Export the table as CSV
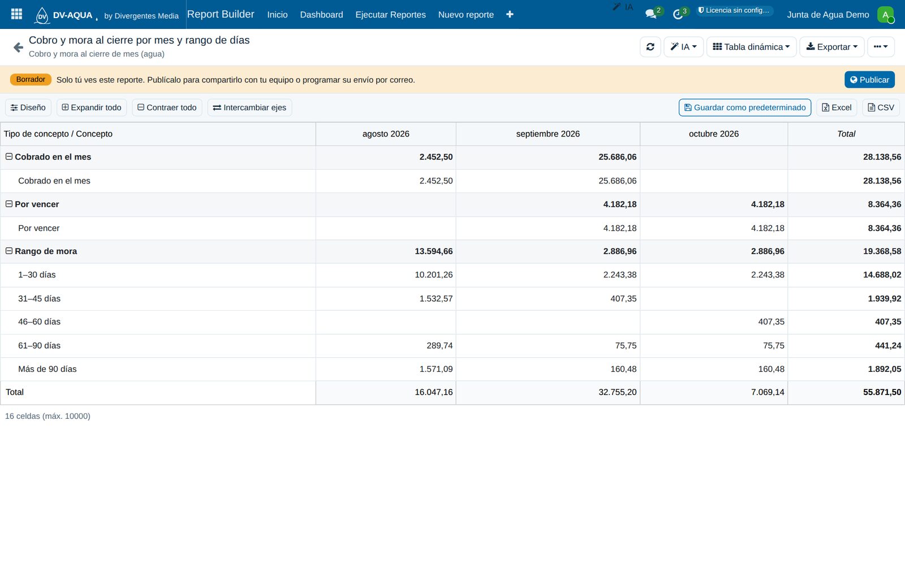Screen dimensions: 905x566 click(x=881, y=108)
